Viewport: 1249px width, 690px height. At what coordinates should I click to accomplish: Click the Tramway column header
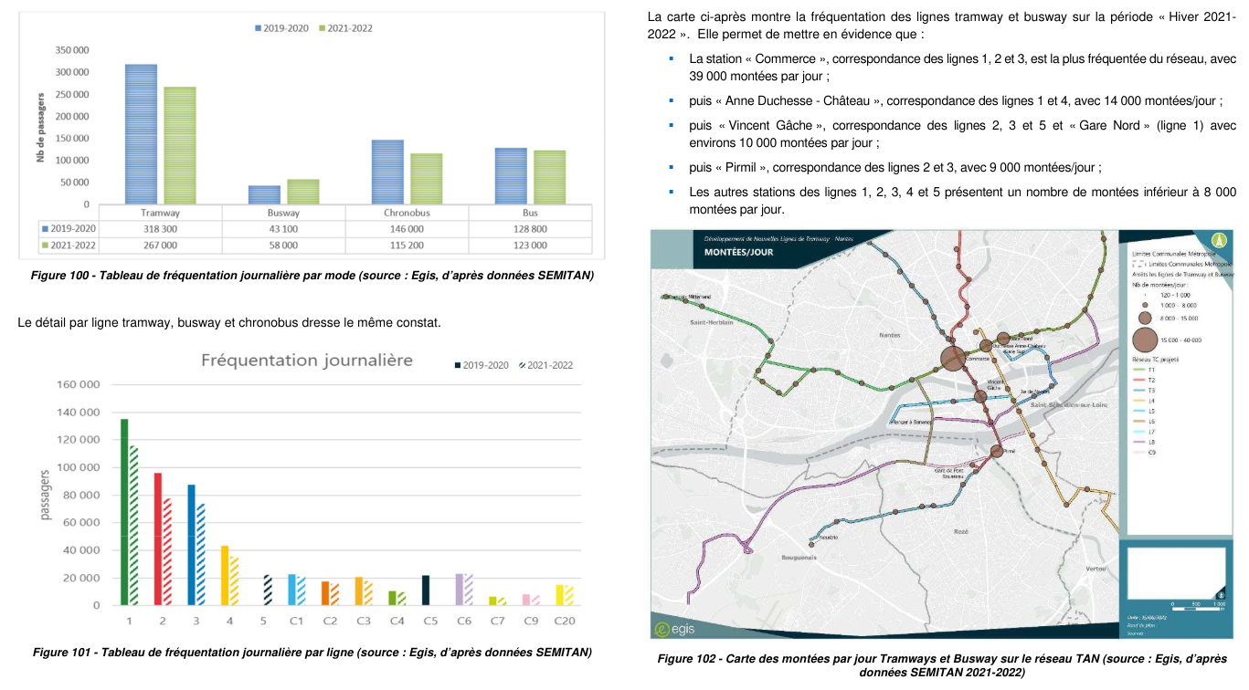click(x=160, y=212)
